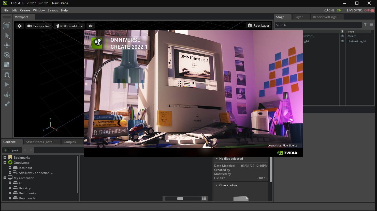Viewport: 377px width, 211px height.
Task: Open the Help menu
Action: click(x=64, y=10)
